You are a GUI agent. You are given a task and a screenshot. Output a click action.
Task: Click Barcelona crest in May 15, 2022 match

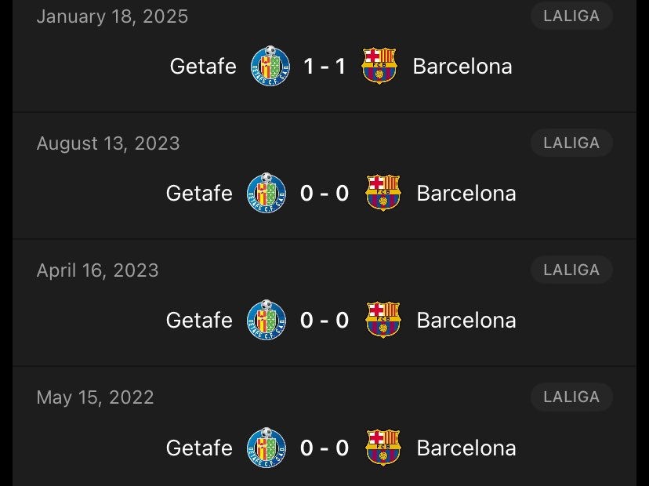(x=383, y=448)
